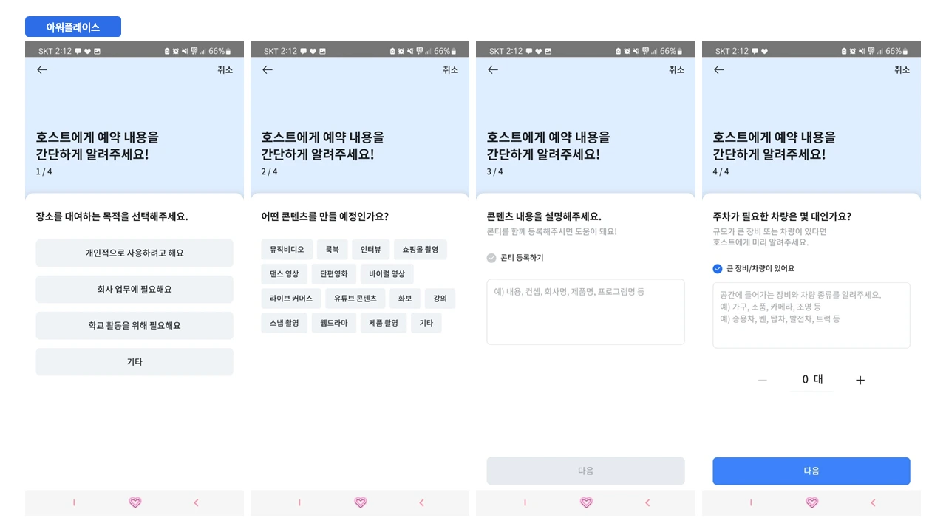Screen dimensions: 946x532
Task: Tap the heading 주차가 필요한 차량은 몇 대인가요?
Action: pos(782,216)
